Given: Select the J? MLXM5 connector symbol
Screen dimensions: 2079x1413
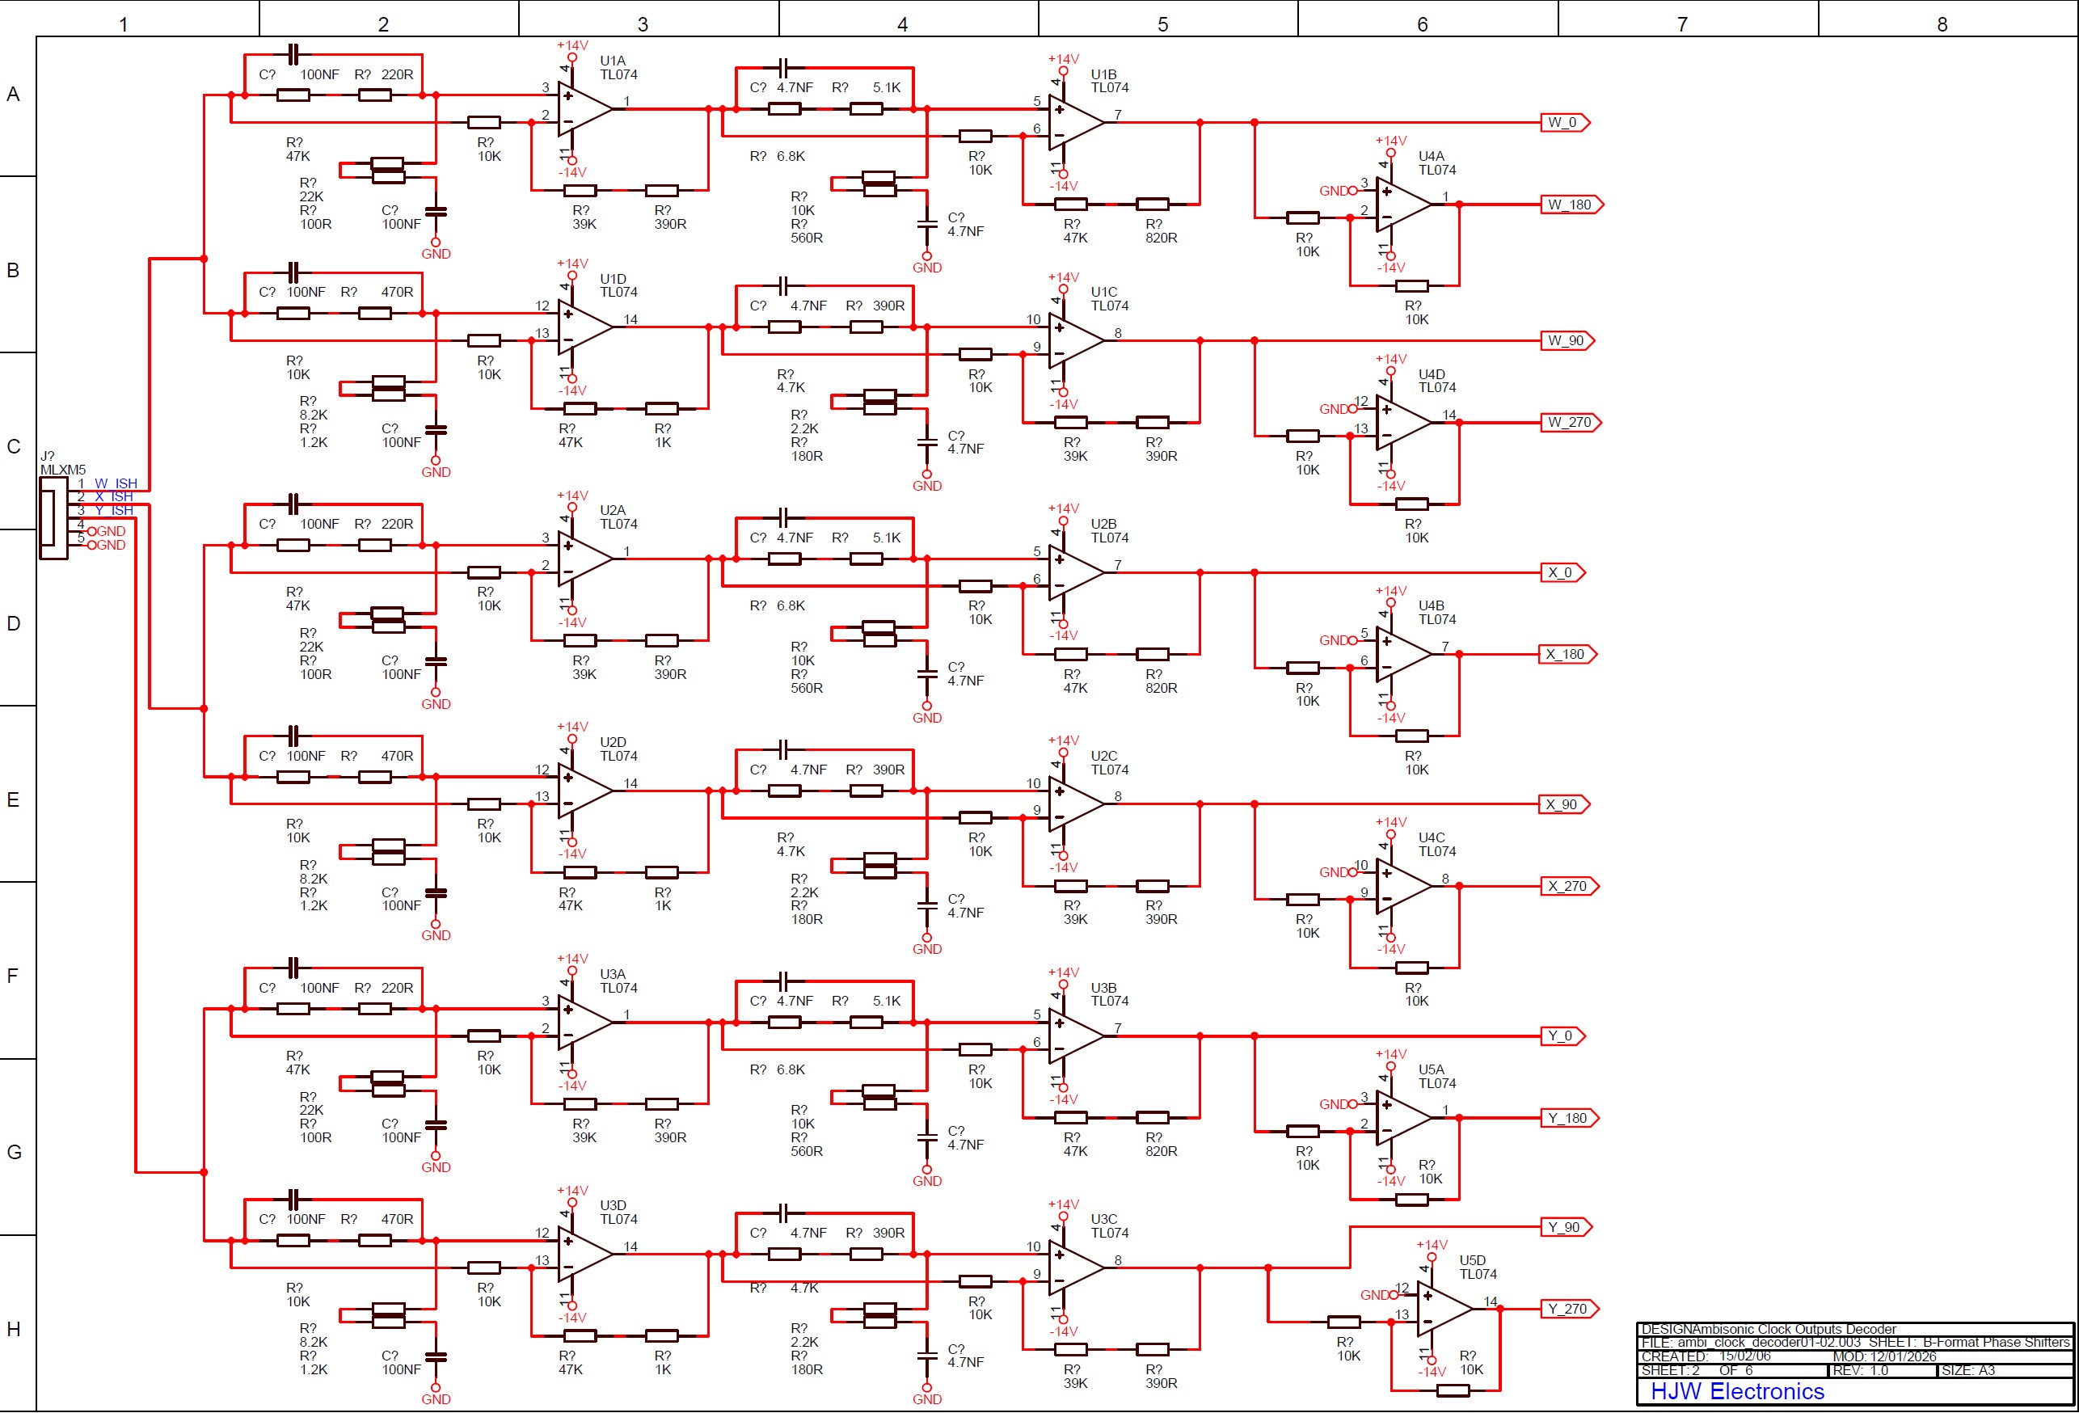Looking at the screenshot, I should click(53, 518).
